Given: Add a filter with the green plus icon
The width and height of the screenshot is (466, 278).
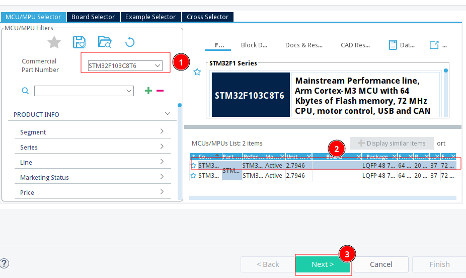Looking at the screenshot, I should click(148, 91).
